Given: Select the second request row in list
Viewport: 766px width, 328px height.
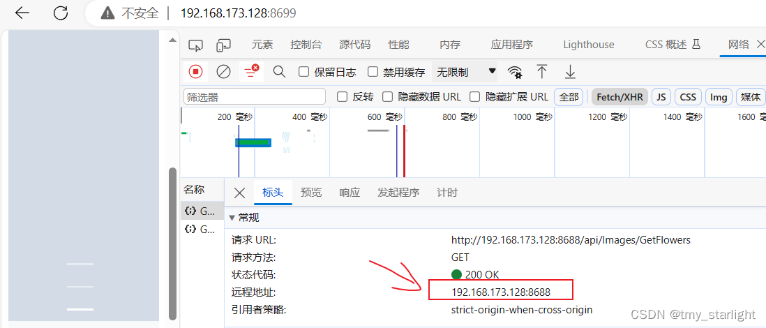Looking at the screenshot, I should (202, 229).
